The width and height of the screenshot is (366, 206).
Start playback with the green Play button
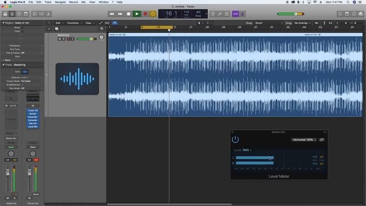click(x=137, y=14)
